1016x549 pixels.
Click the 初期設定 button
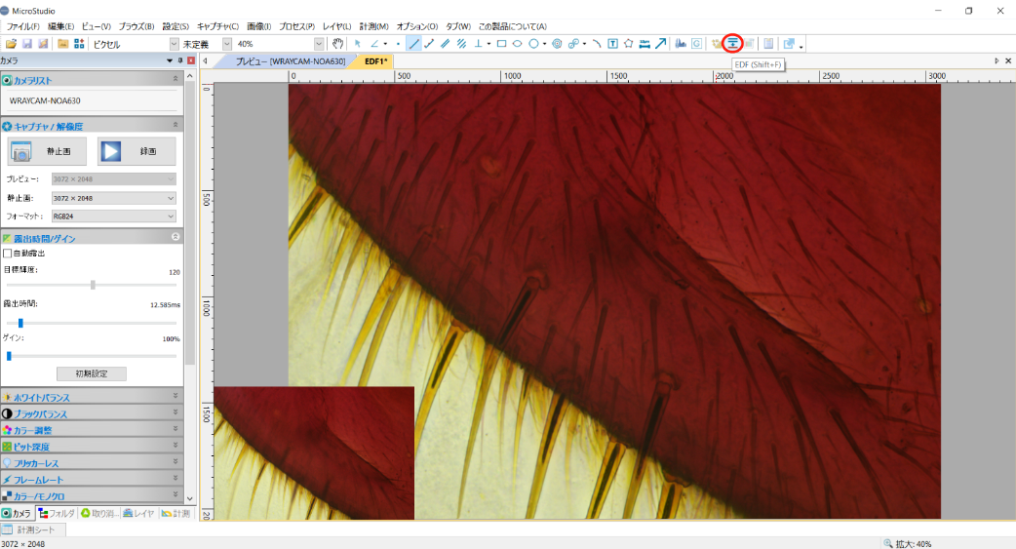tap(92, 373)
